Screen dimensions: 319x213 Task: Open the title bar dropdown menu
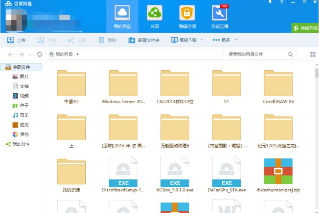(282, 2)
